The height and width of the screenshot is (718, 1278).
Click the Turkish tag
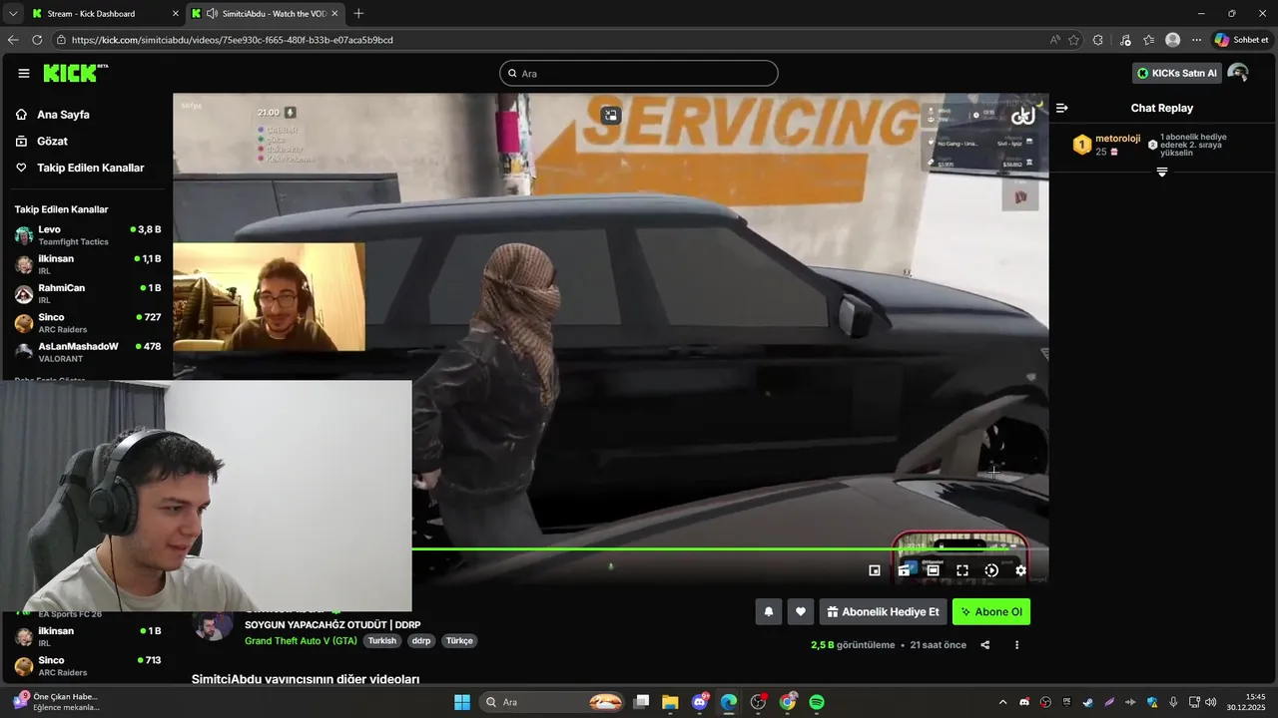(381, 641)
